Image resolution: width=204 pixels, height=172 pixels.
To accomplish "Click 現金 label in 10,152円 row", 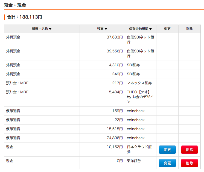I will click(x=10, y=147).
